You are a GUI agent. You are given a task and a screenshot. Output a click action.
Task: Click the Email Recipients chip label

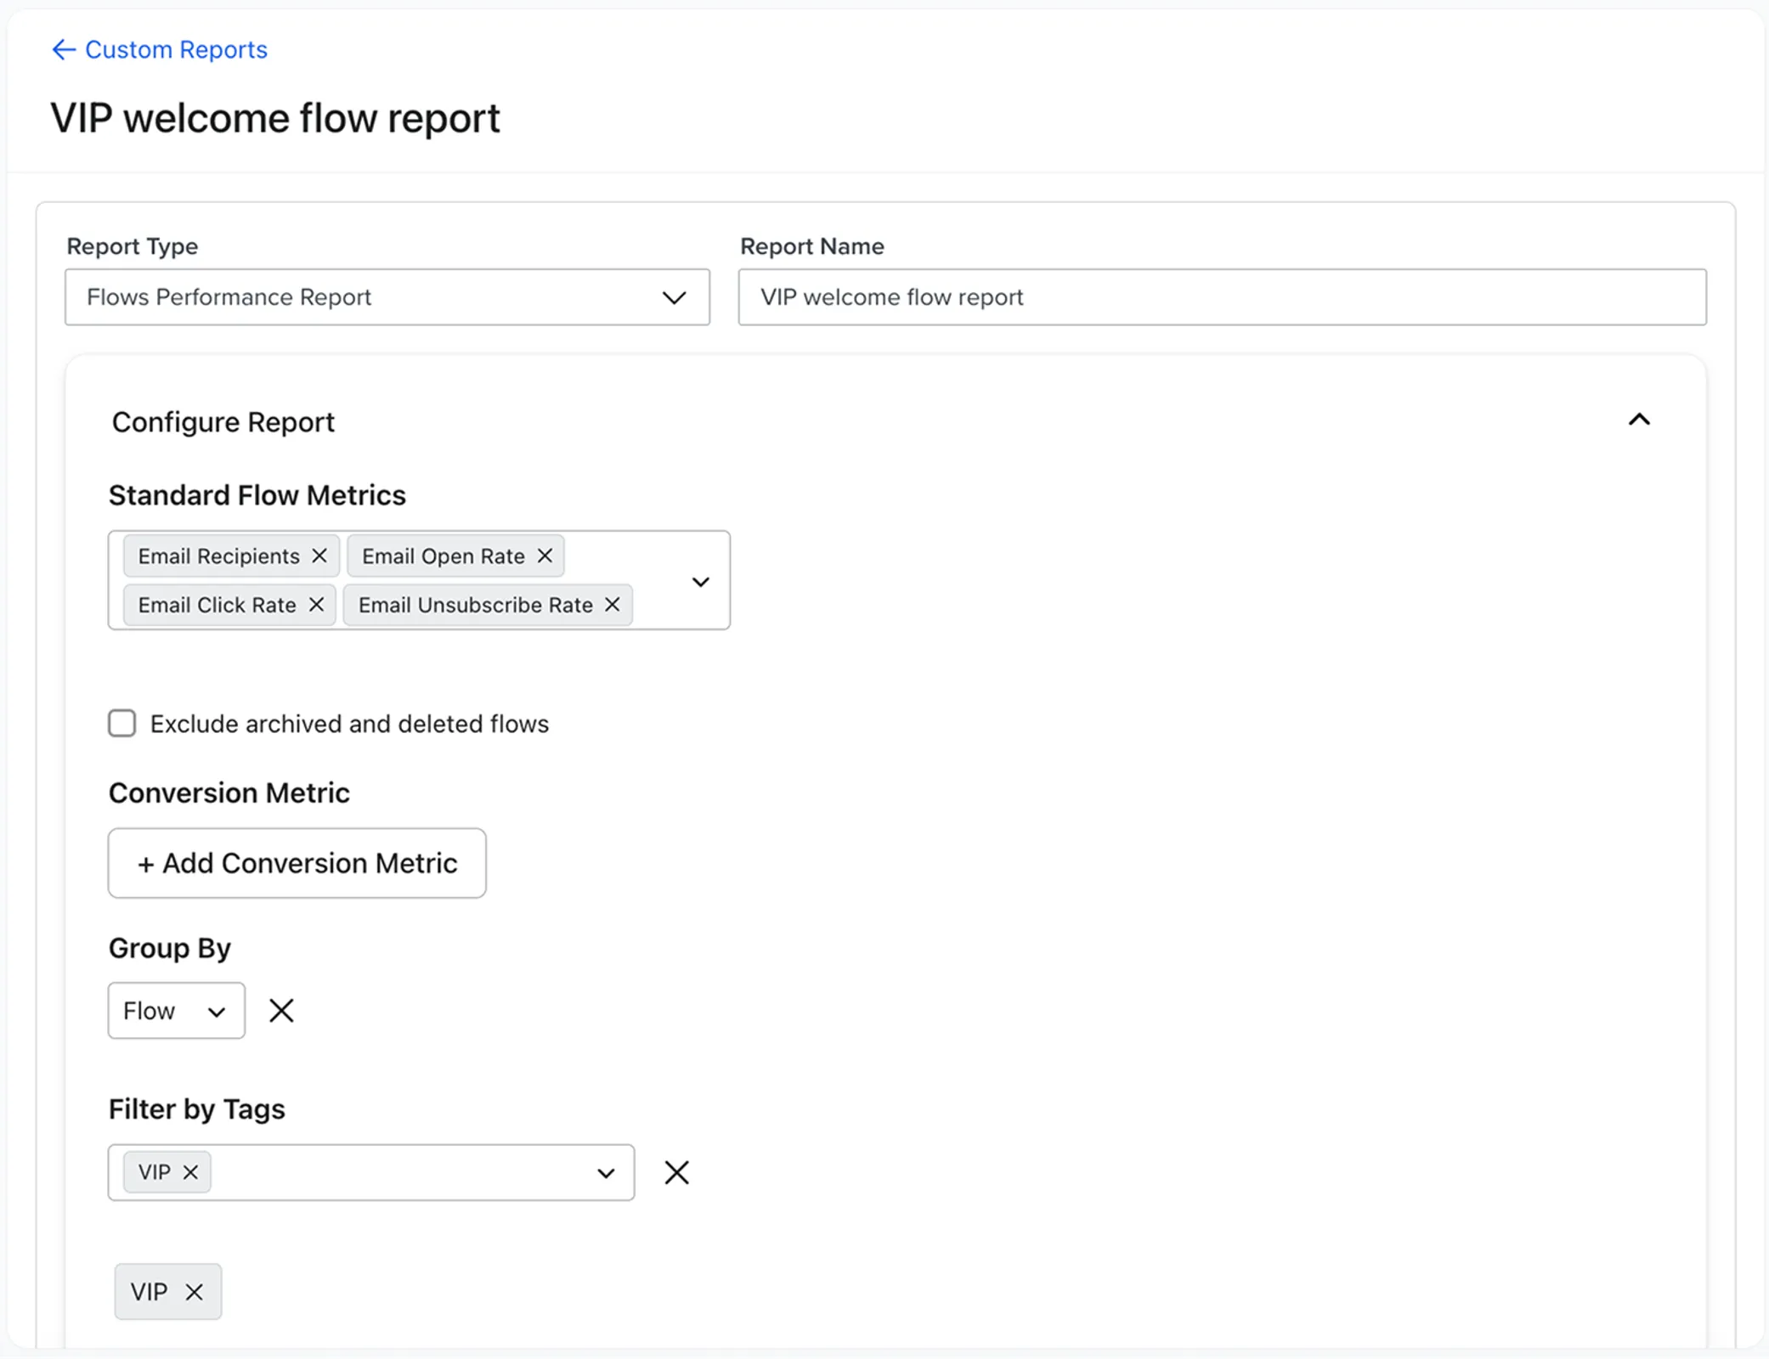(219, 556)
